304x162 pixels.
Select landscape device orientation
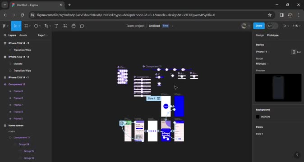click(x=299, y=52)
